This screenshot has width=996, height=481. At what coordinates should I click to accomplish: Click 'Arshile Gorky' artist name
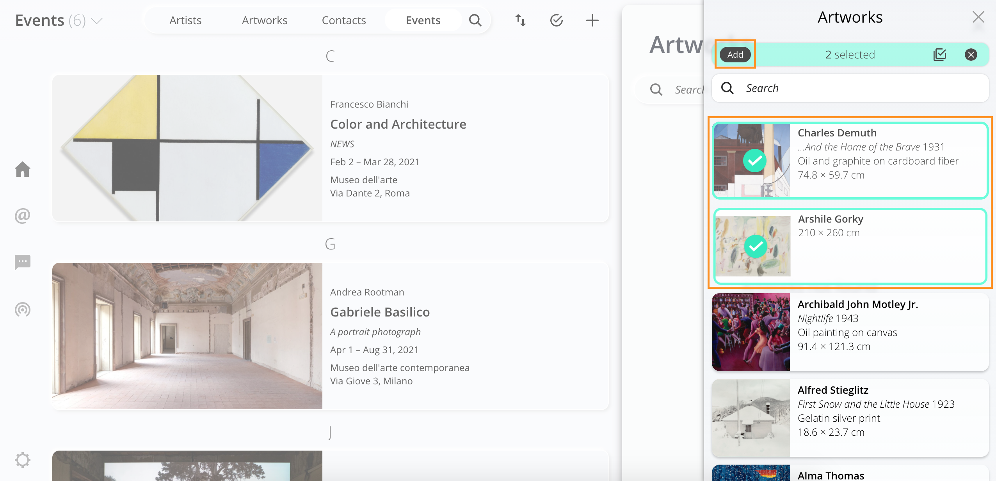(x=831, y=219)
